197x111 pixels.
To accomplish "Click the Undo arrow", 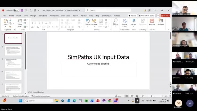I will (x=26, y=10).
